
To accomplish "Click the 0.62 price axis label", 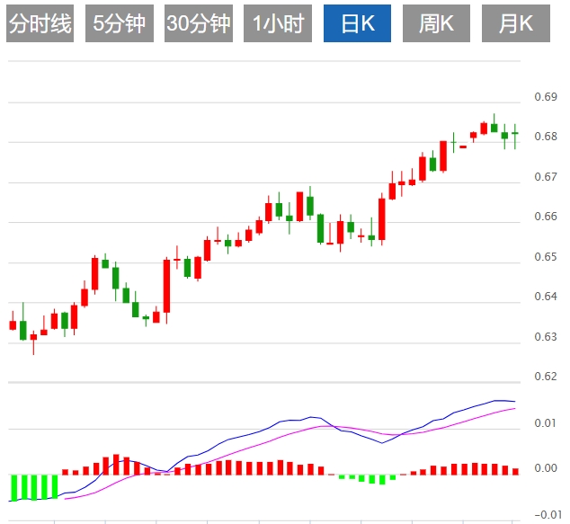I will click(x=545, y=377).
